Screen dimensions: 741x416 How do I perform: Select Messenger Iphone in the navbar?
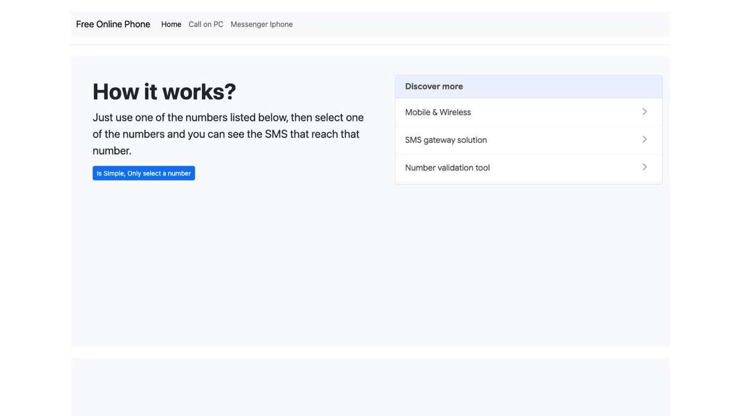261,25
